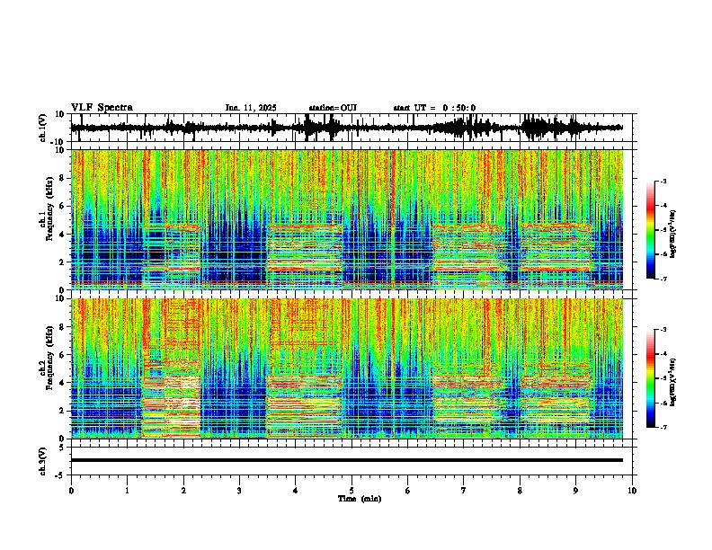This screenshot has height=550, width=712.
Task: Click the "start UT = 0 :50: 0" label
Action: (x=434, y=108)
